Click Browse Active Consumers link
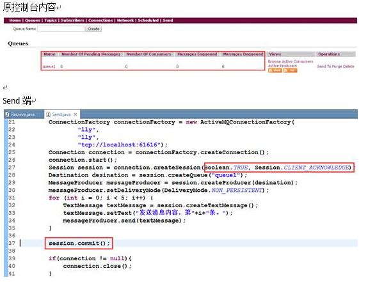368x282 pixels. (x=291, y=61)
